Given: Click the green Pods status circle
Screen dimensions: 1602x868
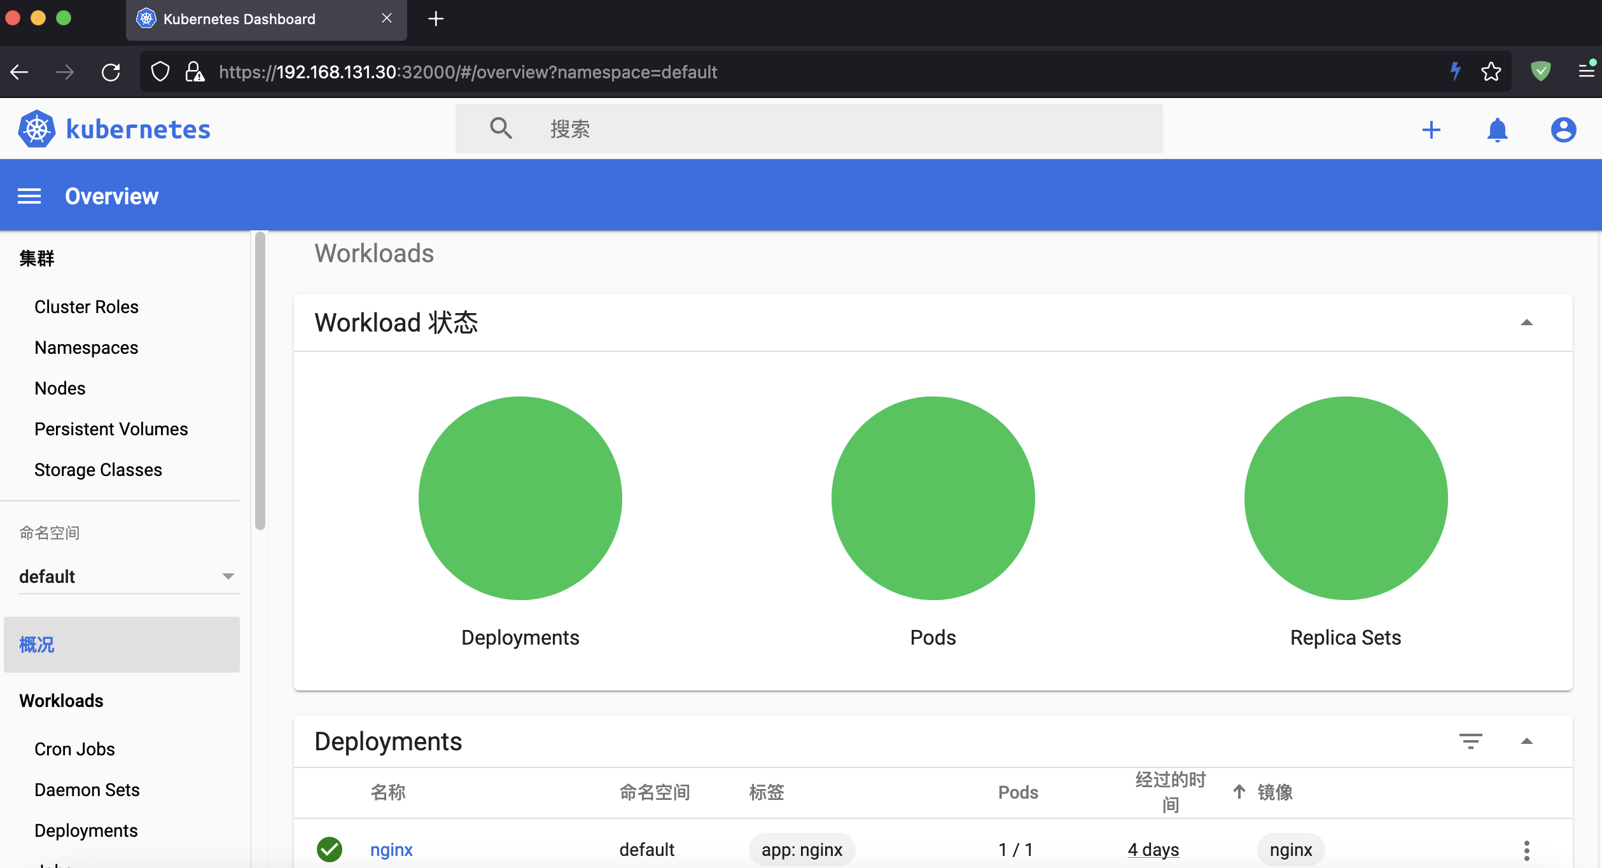Looking at the screenshot, I should [x=933, y=498].
